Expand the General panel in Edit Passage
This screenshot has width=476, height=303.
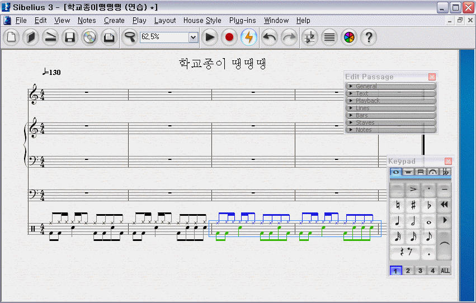(x=390, y=86)
